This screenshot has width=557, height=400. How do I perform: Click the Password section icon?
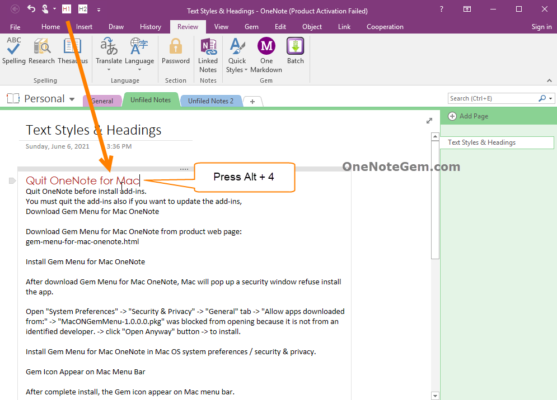(175, 51)
